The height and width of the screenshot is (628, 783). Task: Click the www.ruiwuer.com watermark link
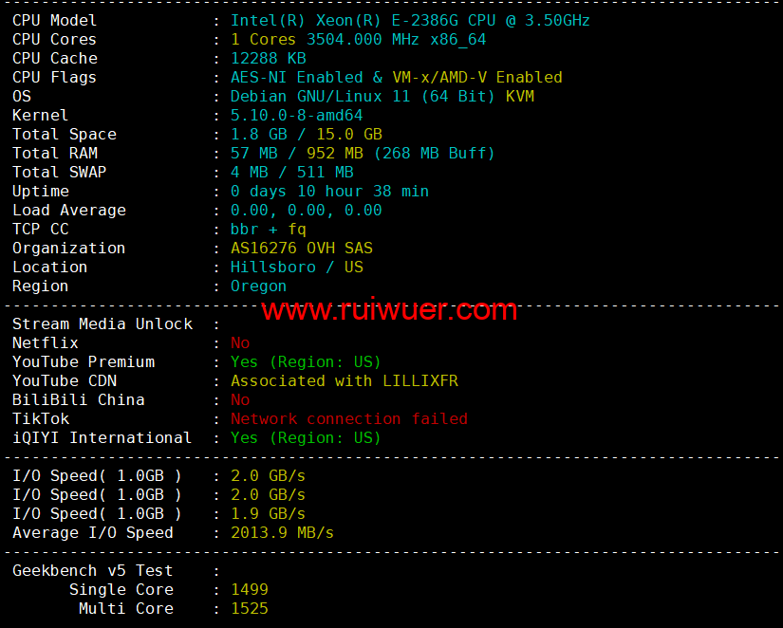389,309
